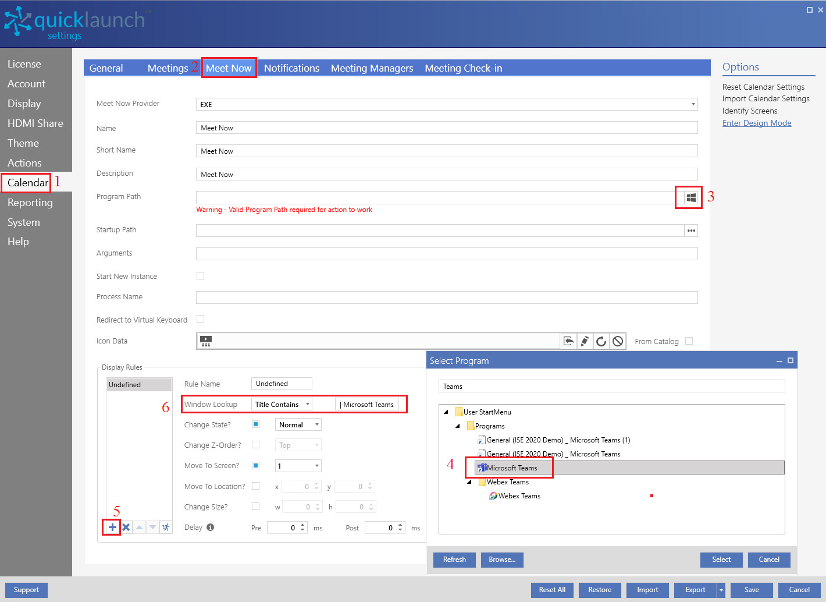Click the Webex Teams folder icon
Image resolution: width=826 pixels, height=602 pixels.
click(x=482, y=482)
